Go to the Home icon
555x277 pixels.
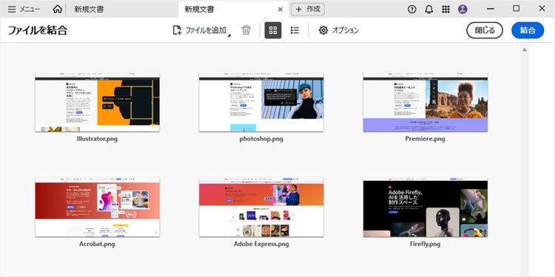pyautogui.click(x=57, y=9)
